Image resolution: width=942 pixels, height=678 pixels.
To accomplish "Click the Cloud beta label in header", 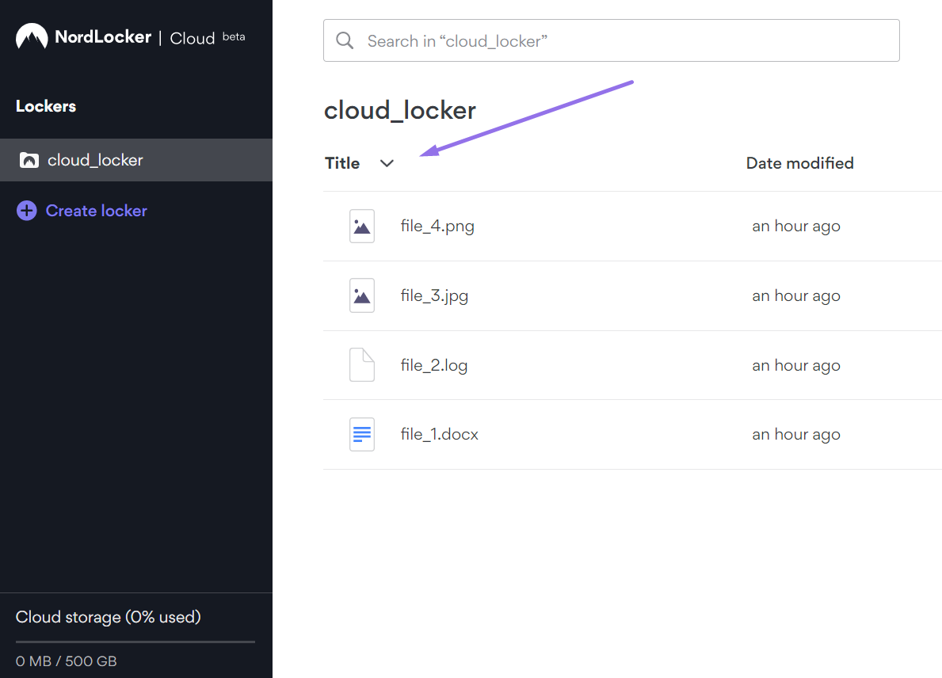I will point(208,38).
